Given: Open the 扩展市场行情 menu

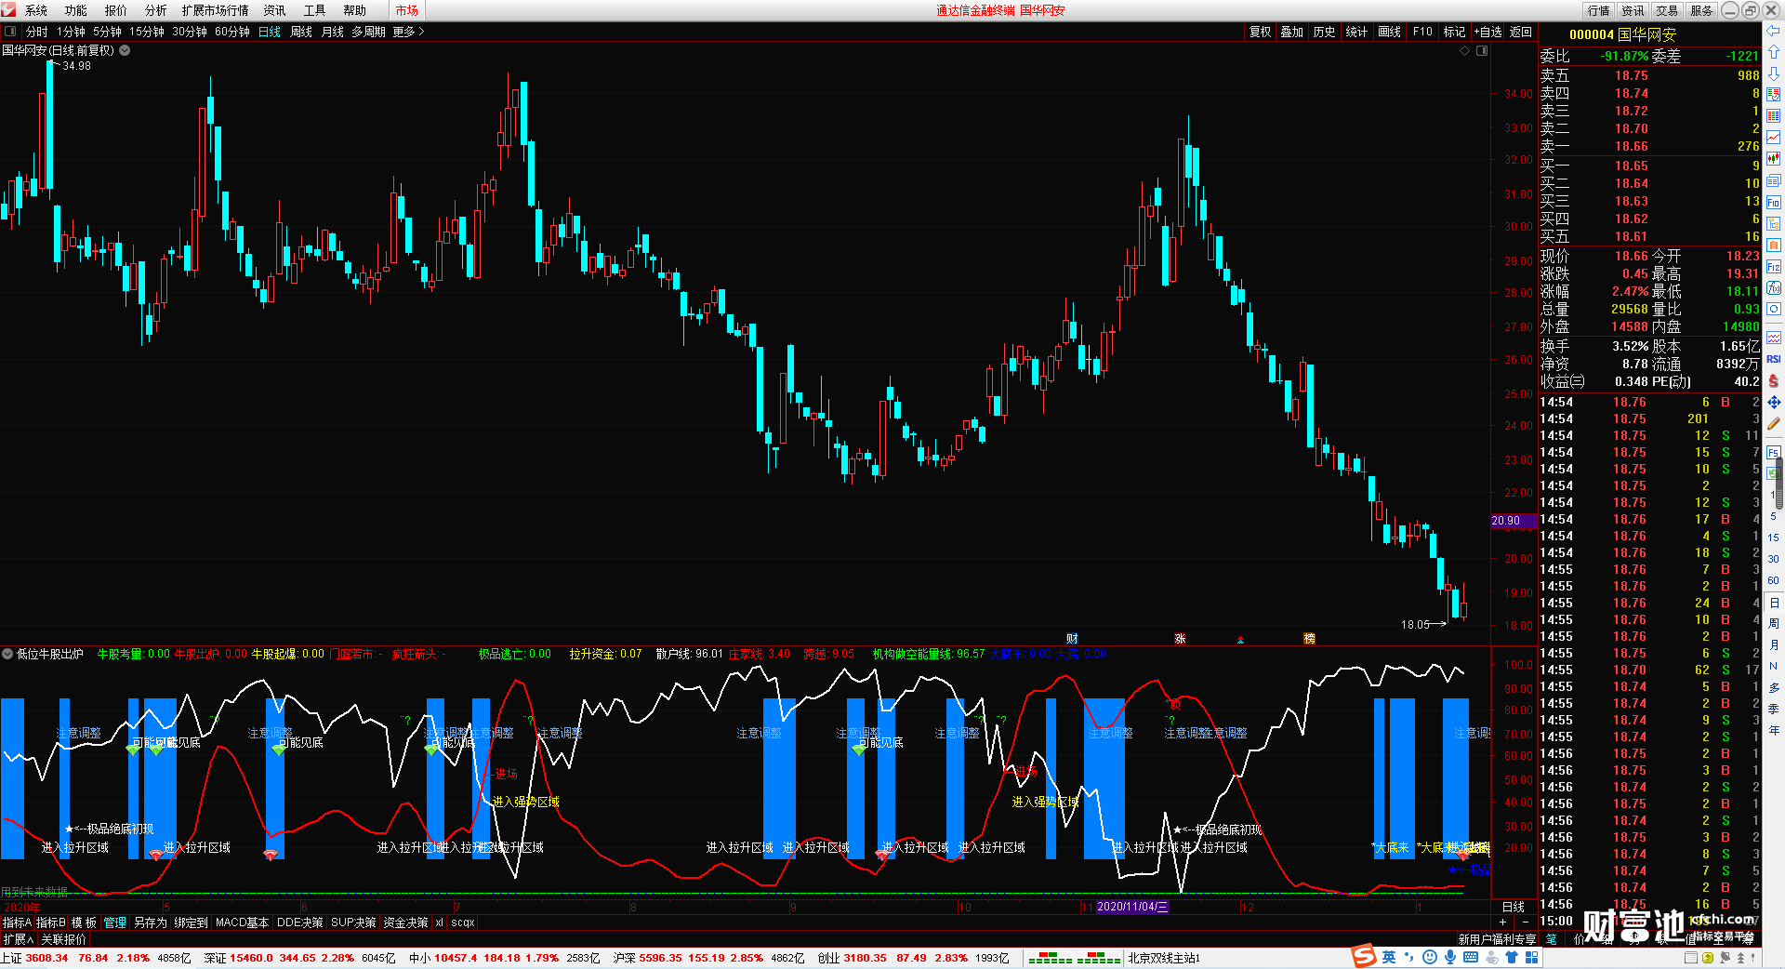Looking at the screenshot, I should [215, 10].
